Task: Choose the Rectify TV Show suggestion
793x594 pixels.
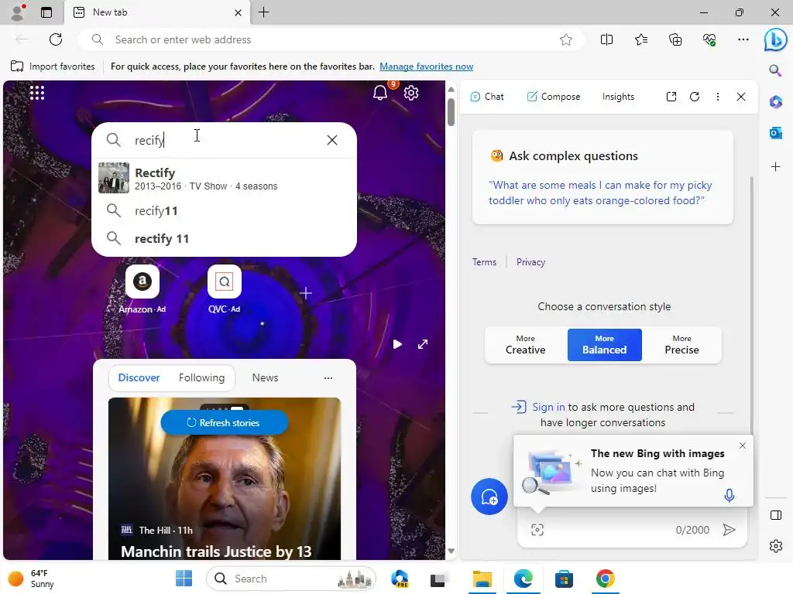Action: [x=224, y=179]
